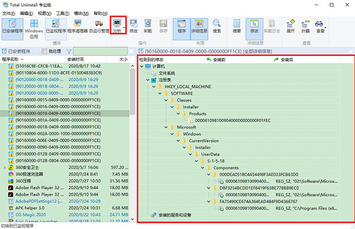
Task: Open the 模块(M) menu
Action: pos(81,14)
